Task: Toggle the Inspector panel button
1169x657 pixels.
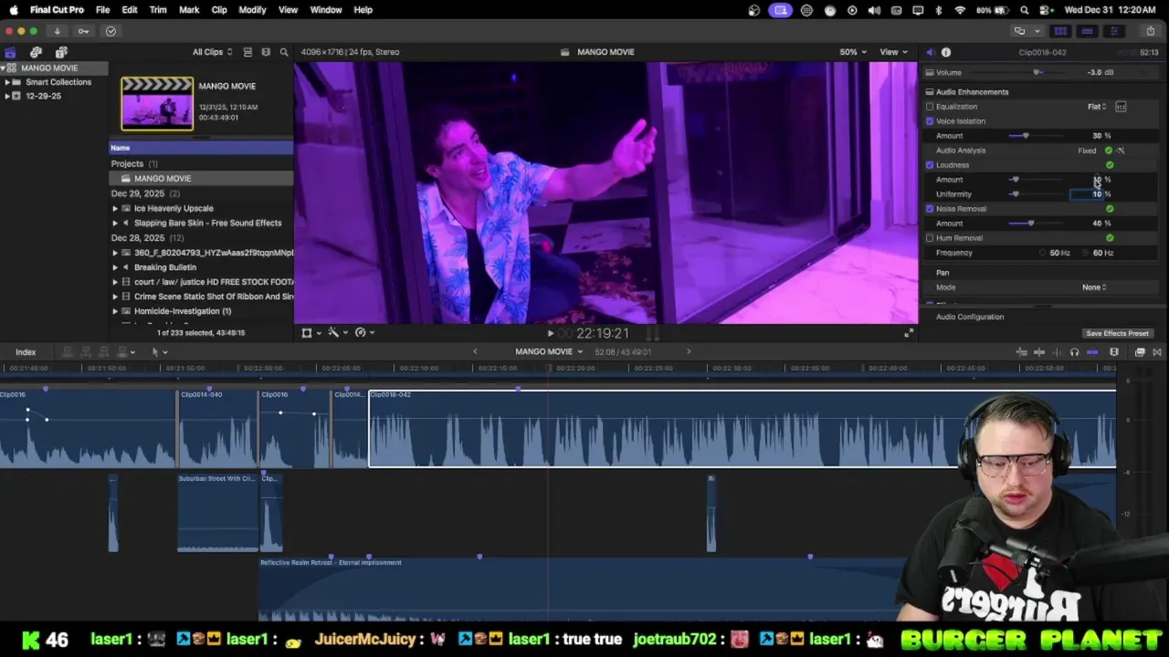Action: point(1113,31)
